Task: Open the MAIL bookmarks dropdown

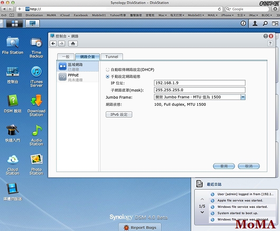Action: pos(213,15)
